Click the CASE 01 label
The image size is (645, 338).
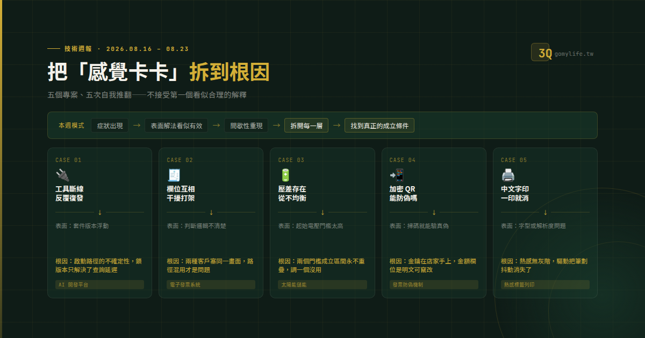click(69, 160)
